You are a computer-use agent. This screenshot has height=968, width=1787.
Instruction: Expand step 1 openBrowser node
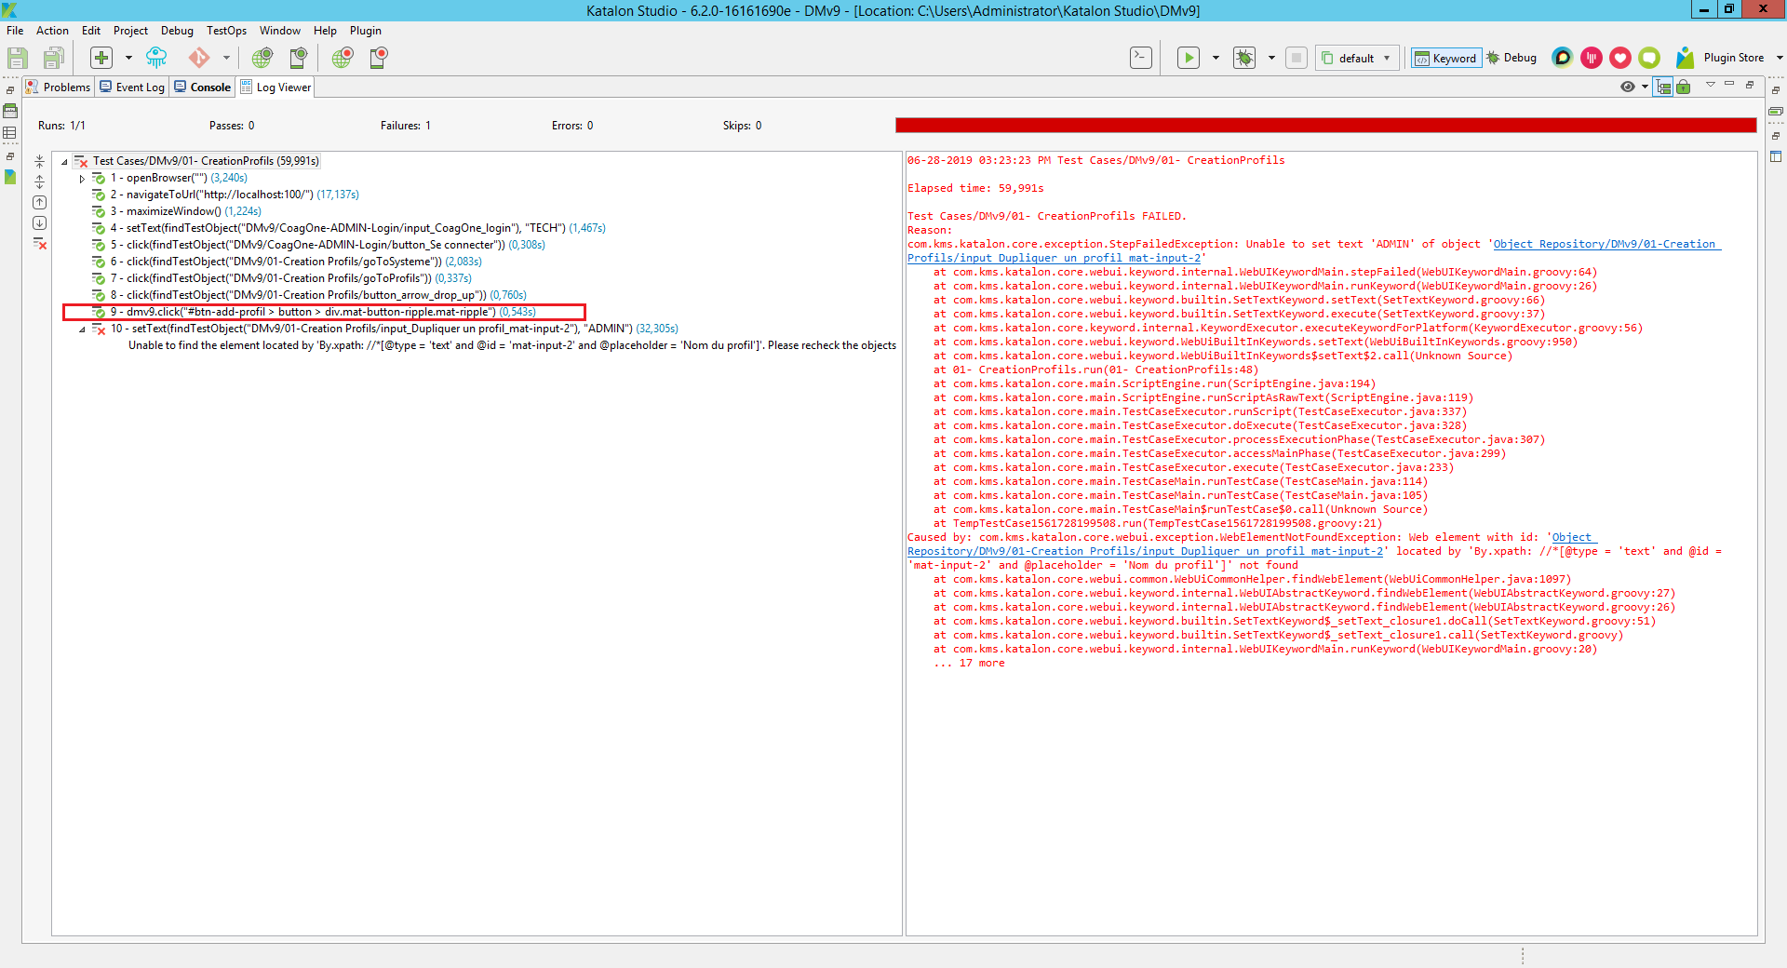click(82, 179)
